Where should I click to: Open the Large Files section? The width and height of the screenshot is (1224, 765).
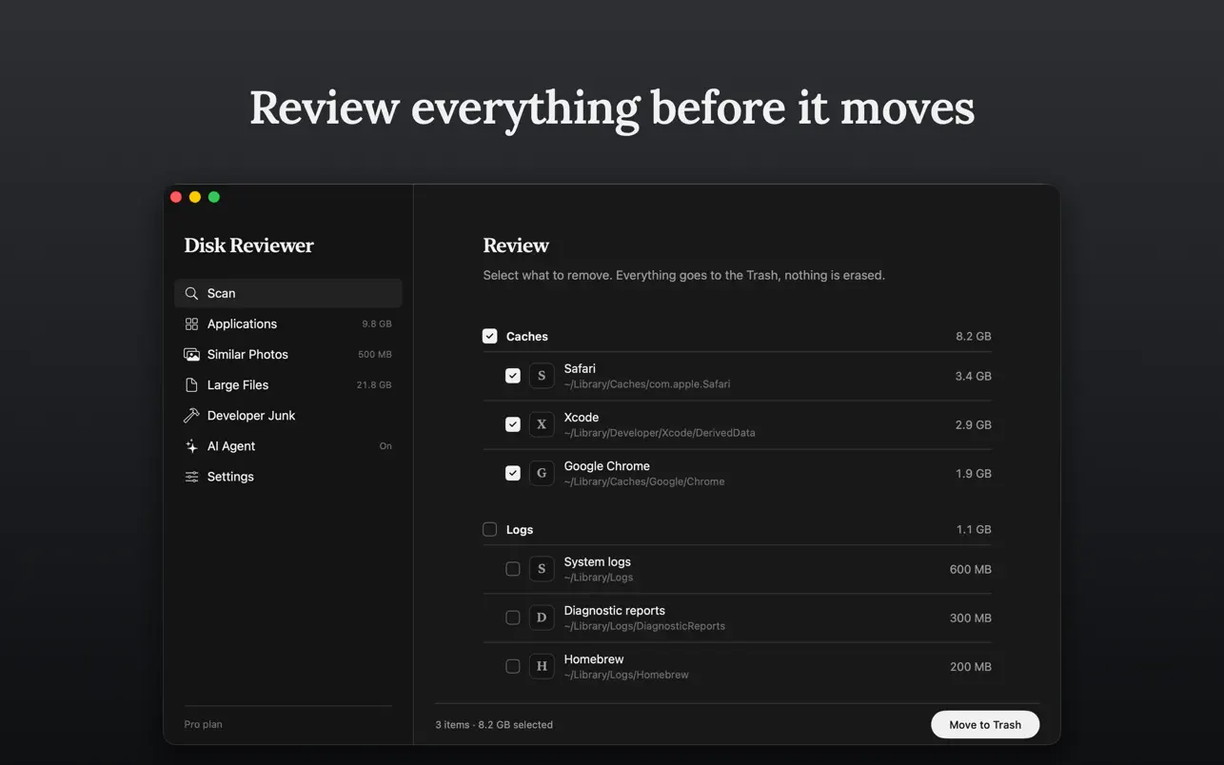pos(287,384)
